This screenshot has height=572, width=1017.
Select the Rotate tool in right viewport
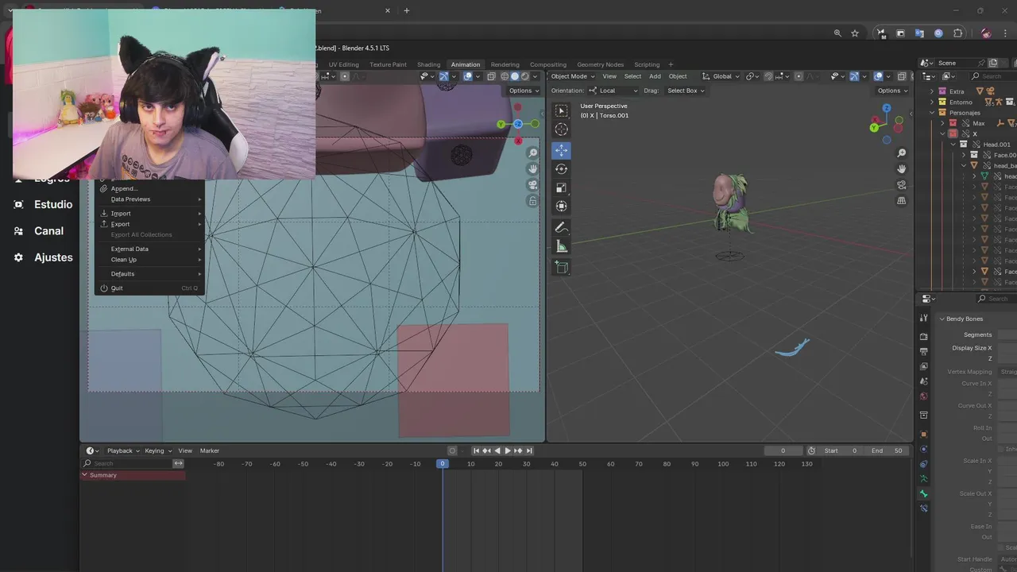(561, 168)
